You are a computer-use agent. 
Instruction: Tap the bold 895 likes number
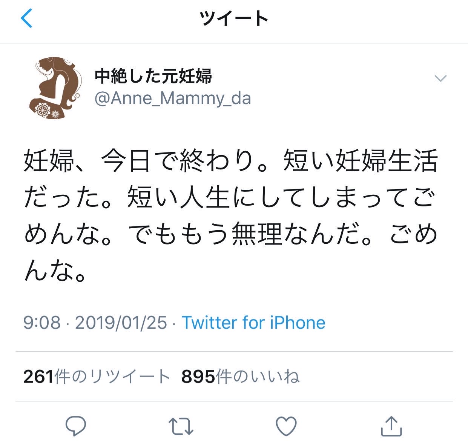click(x=198, y=377)
